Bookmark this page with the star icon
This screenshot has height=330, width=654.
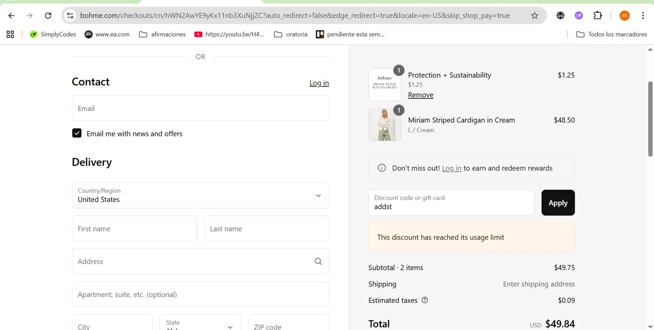[535, 16]
